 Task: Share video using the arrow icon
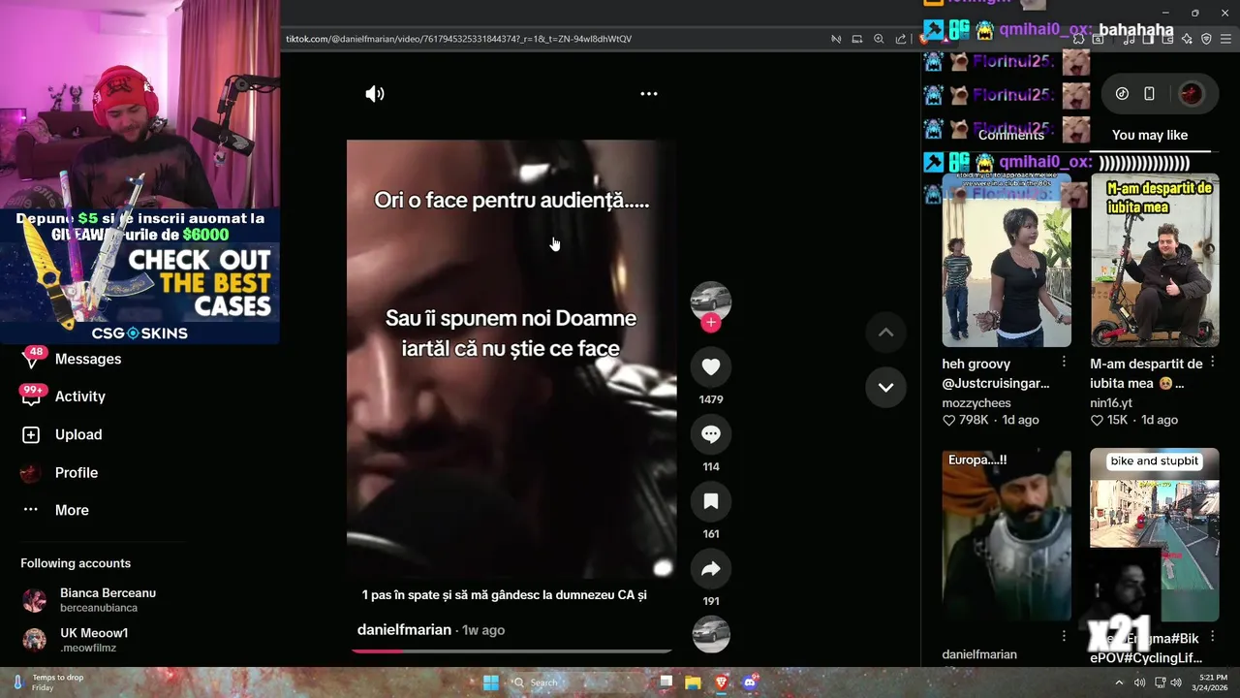[x=711, y=569]
